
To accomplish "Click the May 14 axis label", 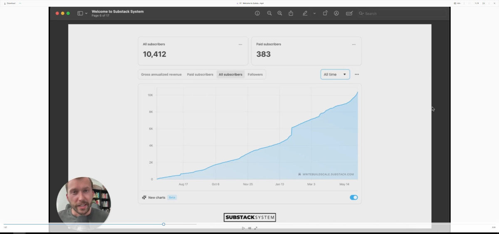I will [344, 184].
